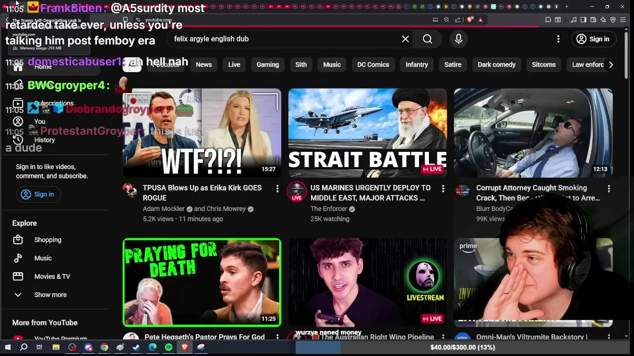Select the Live filter chip

click(x=234, y=65)
